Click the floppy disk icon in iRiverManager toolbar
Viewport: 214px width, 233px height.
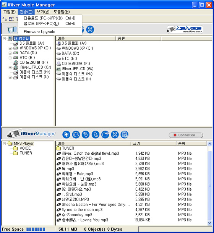(125, 134)
